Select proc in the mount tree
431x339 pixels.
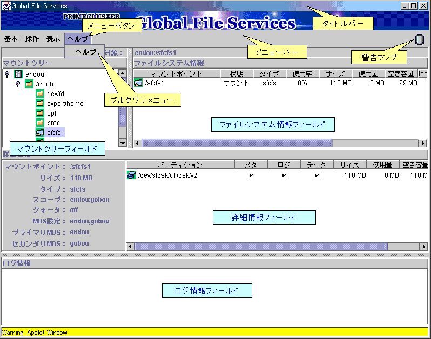click(53, 123)
